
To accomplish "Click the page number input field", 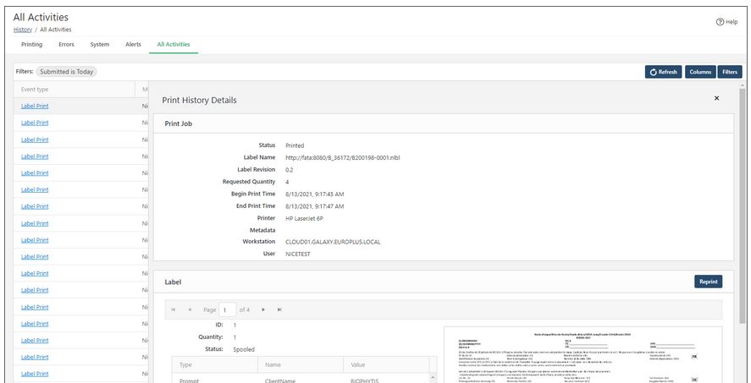I will coord(228,309).
